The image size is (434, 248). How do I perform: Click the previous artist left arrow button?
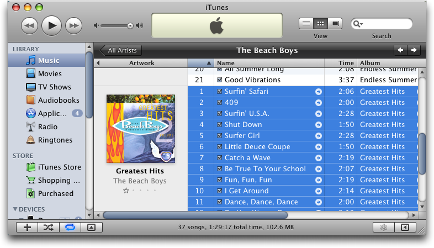coord(400,50)
